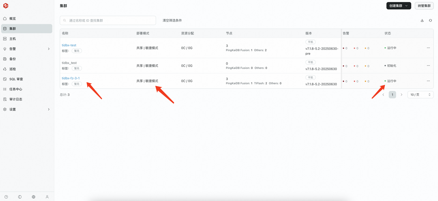438x201 pixels.
Task: Open the help icon in sidebar footer
Action: pos(6,197)
